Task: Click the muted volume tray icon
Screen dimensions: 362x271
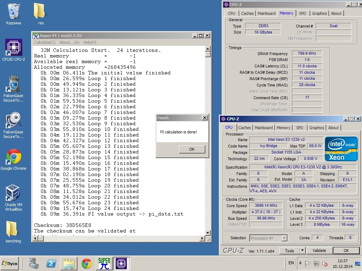Action: pyautogui.click(x=325, y=263)
